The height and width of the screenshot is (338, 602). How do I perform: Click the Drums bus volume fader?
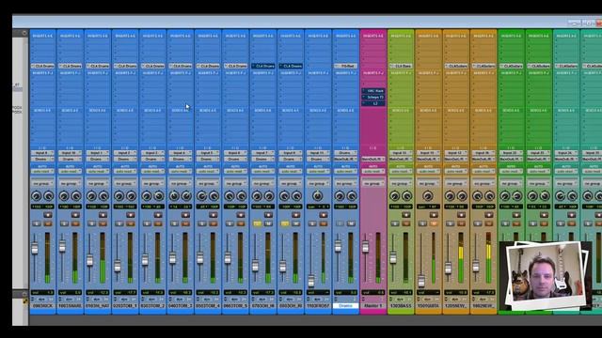point(338,246)
